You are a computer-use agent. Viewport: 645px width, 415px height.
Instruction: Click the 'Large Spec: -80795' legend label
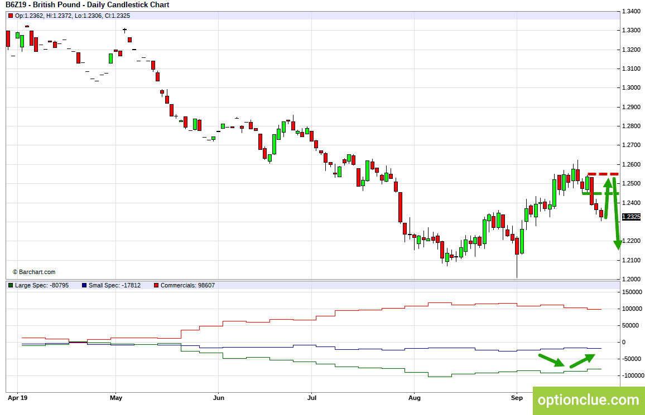point(42,285)
